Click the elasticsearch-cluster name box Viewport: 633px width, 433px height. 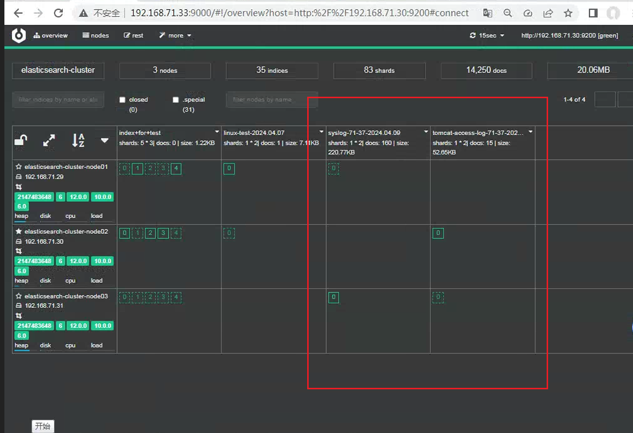point(58,70)
